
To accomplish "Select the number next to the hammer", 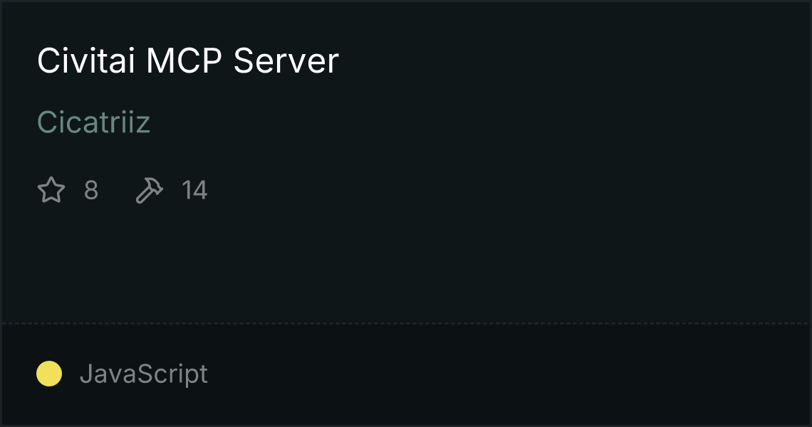I will (194, 191).
